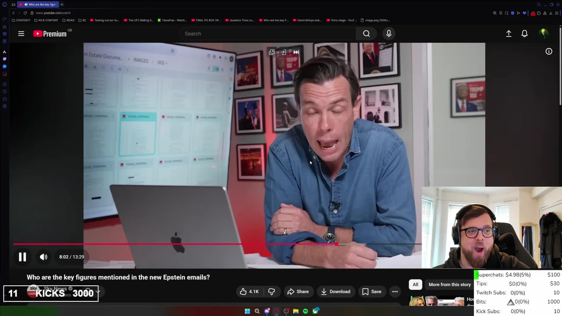This screenshot has height=316, width=562.
Task: Open Windows taskbar search
Action: 257,311
